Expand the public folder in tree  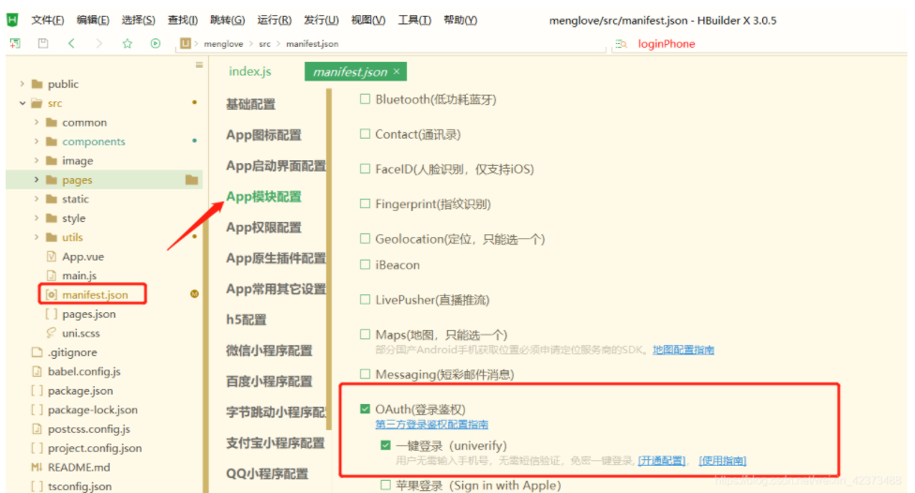22,84
